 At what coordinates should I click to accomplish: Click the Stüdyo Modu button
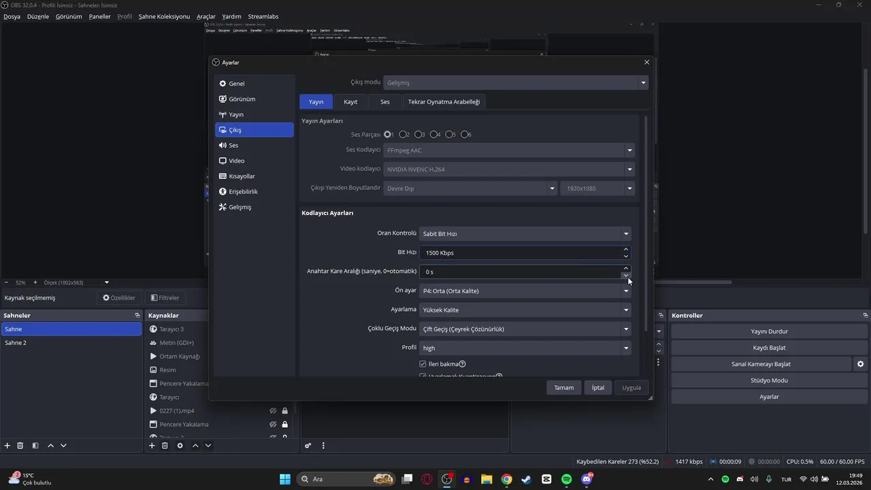coord(769,380)
